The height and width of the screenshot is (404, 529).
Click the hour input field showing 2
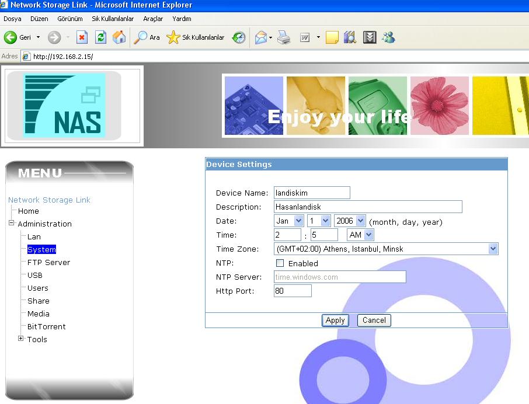coord(287,235)
